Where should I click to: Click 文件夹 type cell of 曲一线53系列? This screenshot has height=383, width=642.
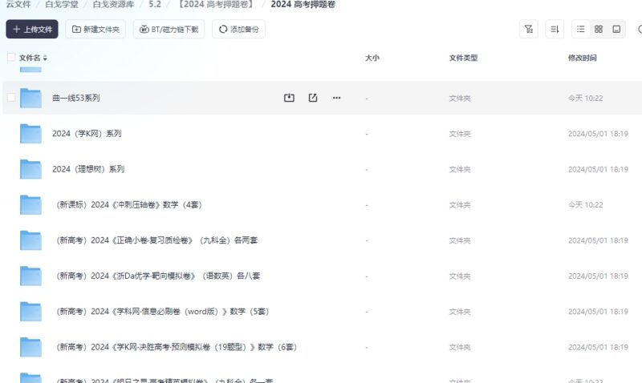tap(460, 98)
